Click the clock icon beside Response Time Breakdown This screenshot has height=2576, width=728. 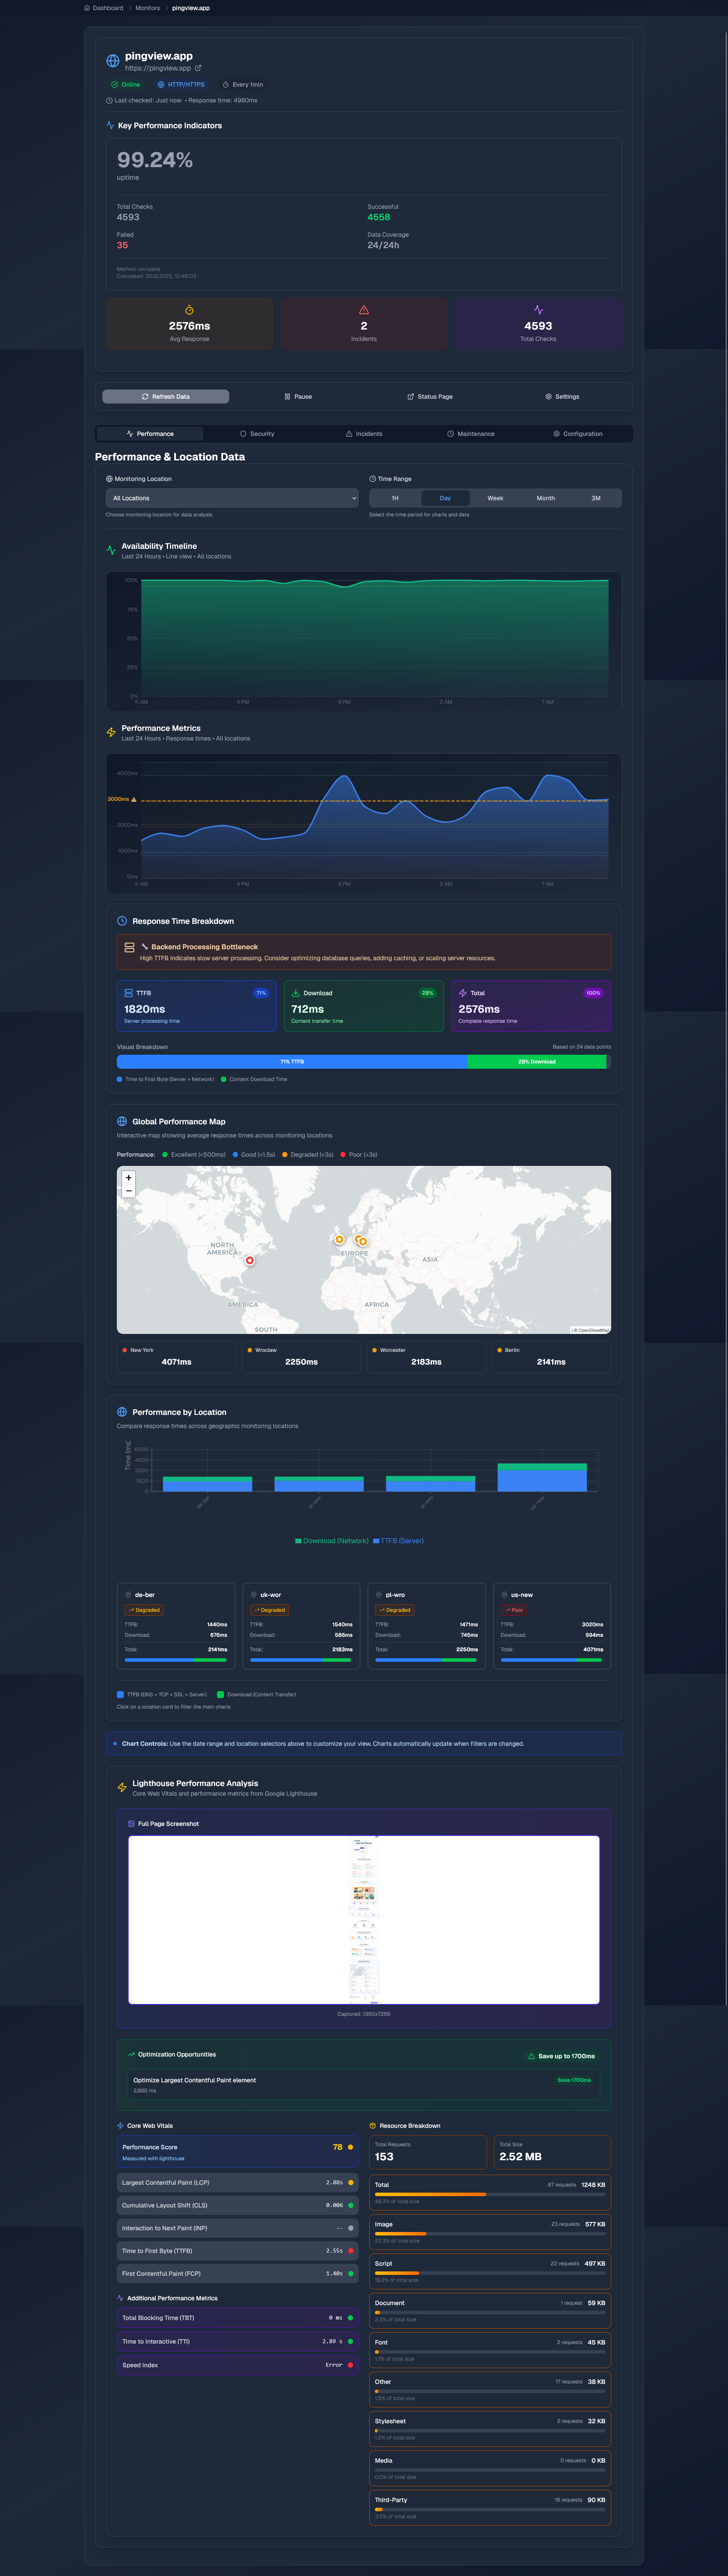122,921
